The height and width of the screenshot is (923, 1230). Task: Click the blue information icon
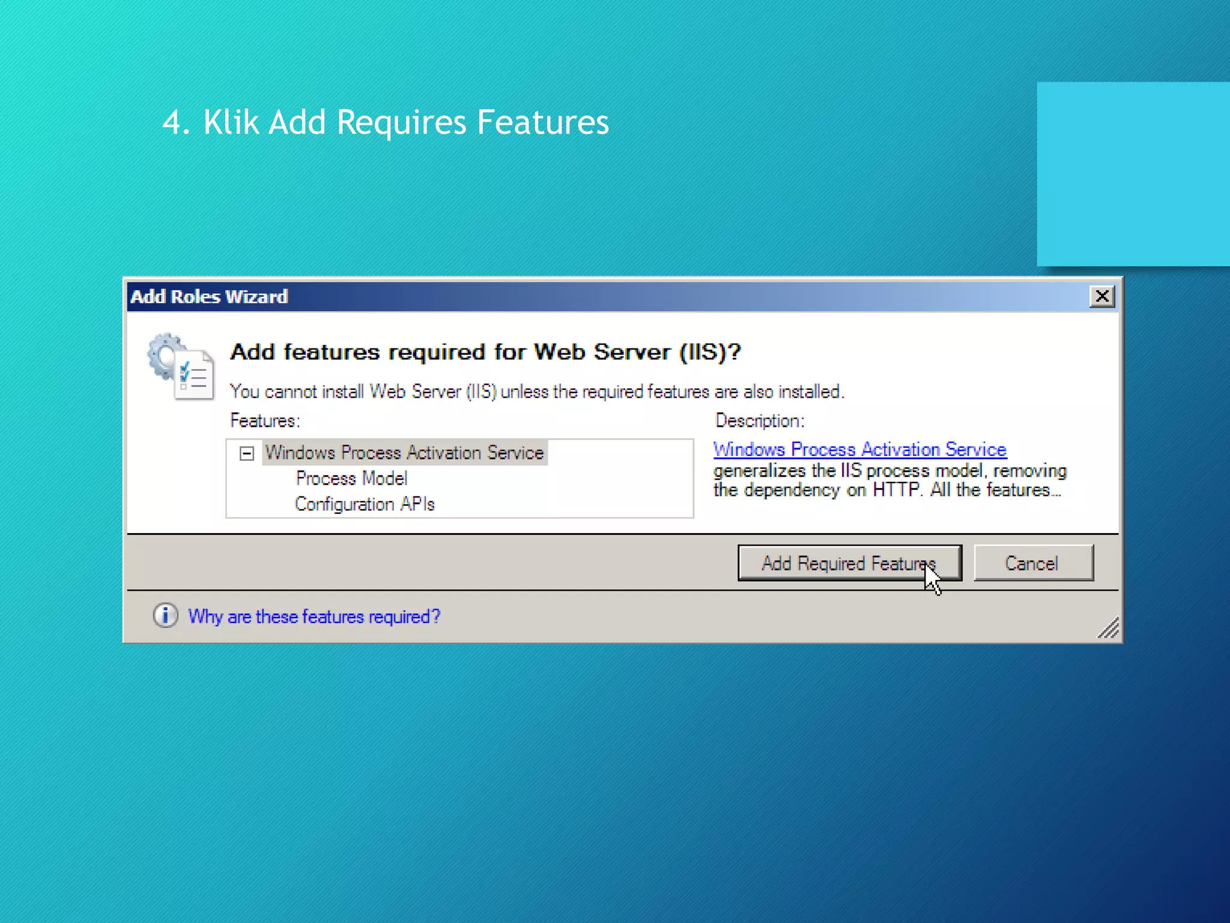(165, 615)
